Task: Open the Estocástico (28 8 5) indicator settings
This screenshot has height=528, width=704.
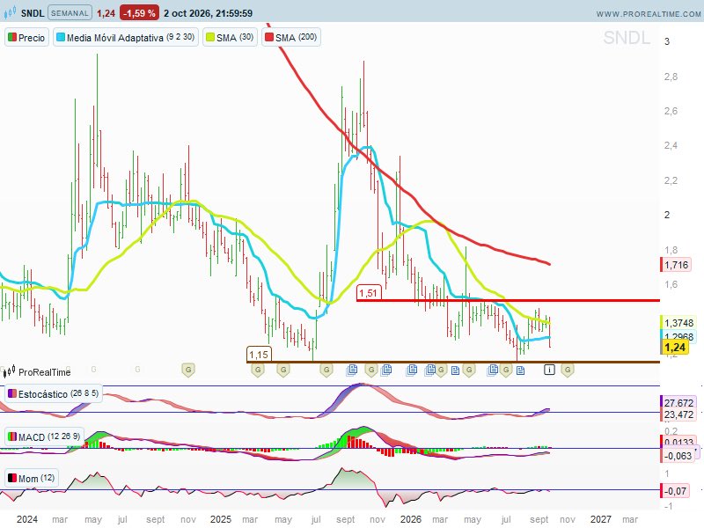Action: (x=54, y=393)
